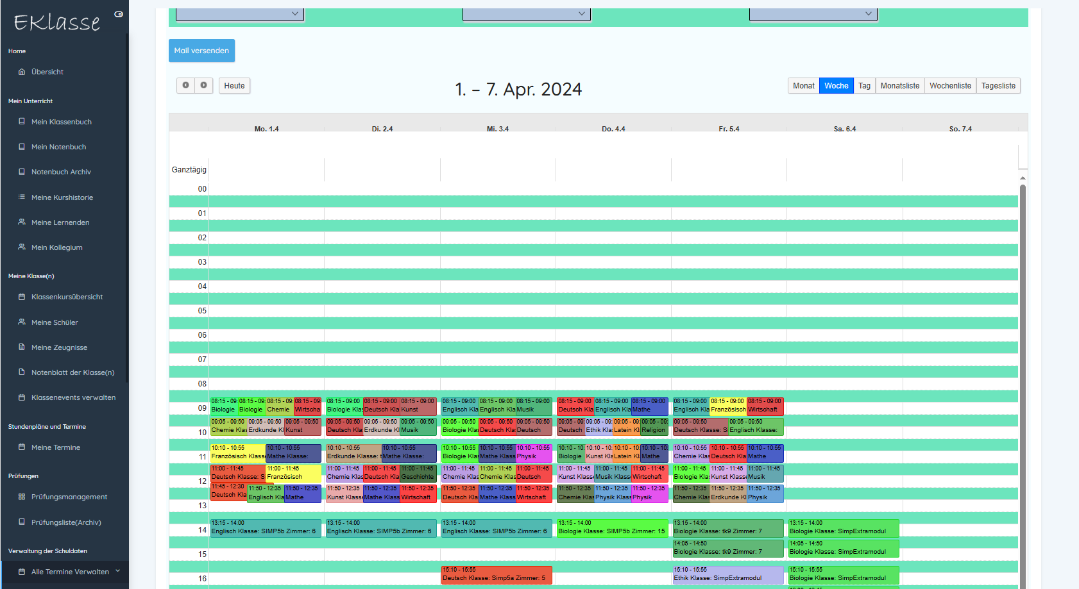Screen dimensions: 1079x589
Task: Switch to Monatsliste view
Action: pyautogui.click(x=899, y=86)
